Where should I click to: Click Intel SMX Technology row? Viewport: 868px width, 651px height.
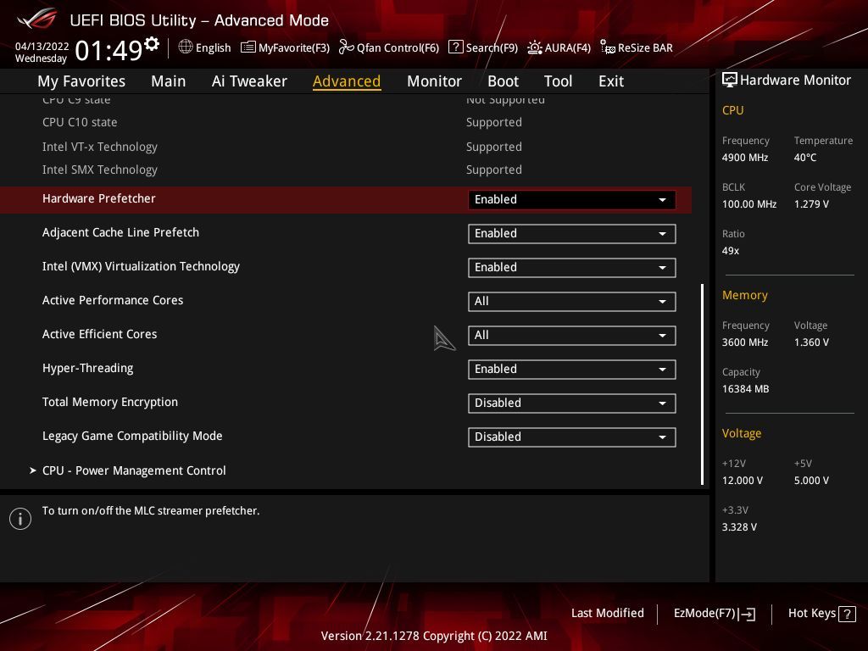[x=346, y=170]
